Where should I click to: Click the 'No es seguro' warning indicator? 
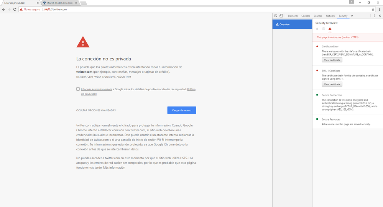[30, 9]
